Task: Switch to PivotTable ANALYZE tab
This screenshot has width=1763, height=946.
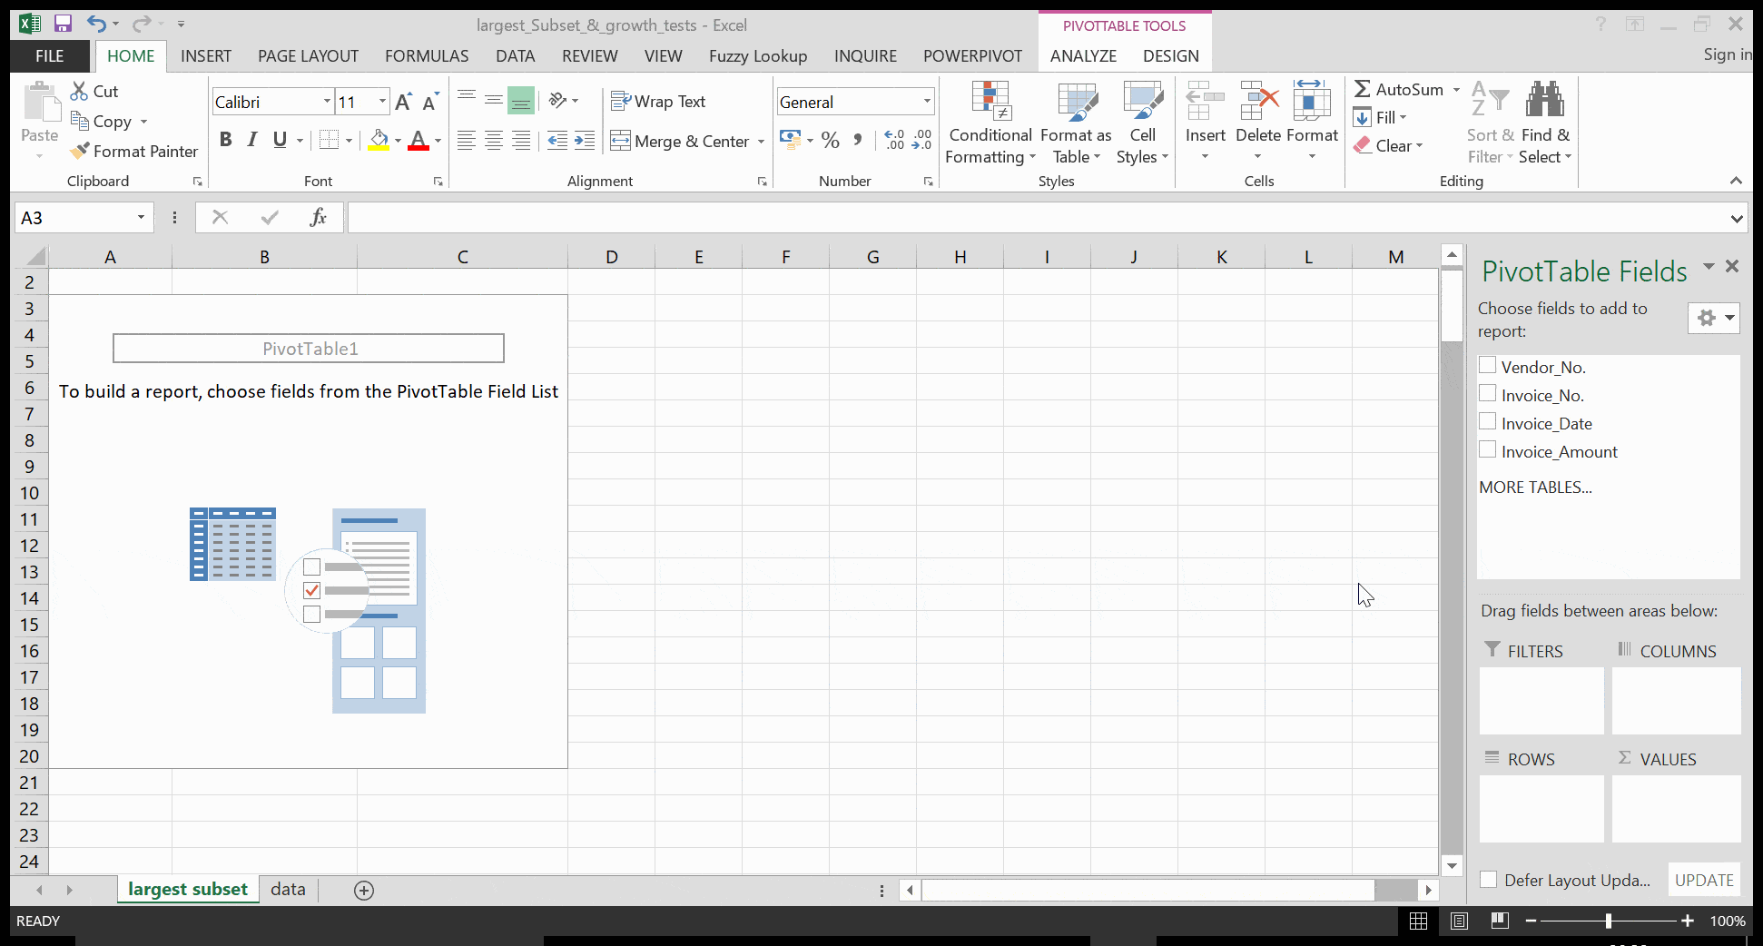Action: (1083, 55)
